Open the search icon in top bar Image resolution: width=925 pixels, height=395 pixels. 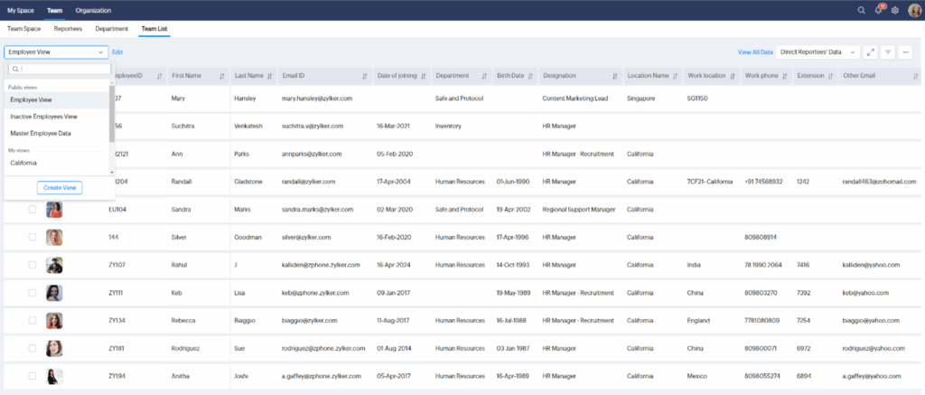[x=861, y=10]
